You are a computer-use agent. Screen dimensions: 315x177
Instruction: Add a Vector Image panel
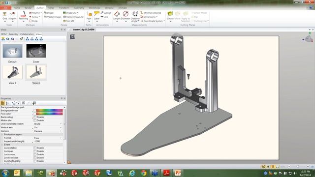click(x=53, y=17)
